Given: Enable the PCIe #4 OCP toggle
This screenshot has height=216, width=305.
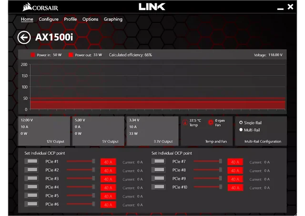Looking at the screenshot, I should click(31, 188).
